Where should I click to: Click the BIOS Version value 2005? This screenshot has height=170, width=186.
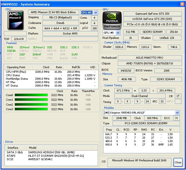pyautogui.click(x=168, y=70)
